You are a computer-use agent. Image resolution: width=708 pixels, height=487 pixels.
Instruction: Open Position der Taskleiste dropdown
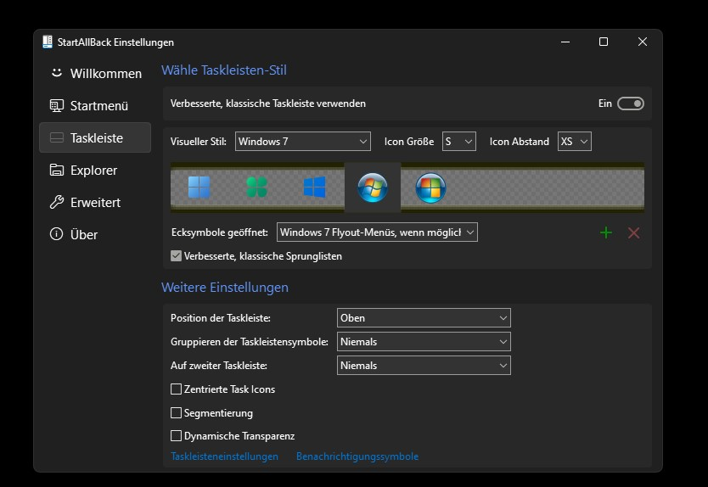coord(424,318)
